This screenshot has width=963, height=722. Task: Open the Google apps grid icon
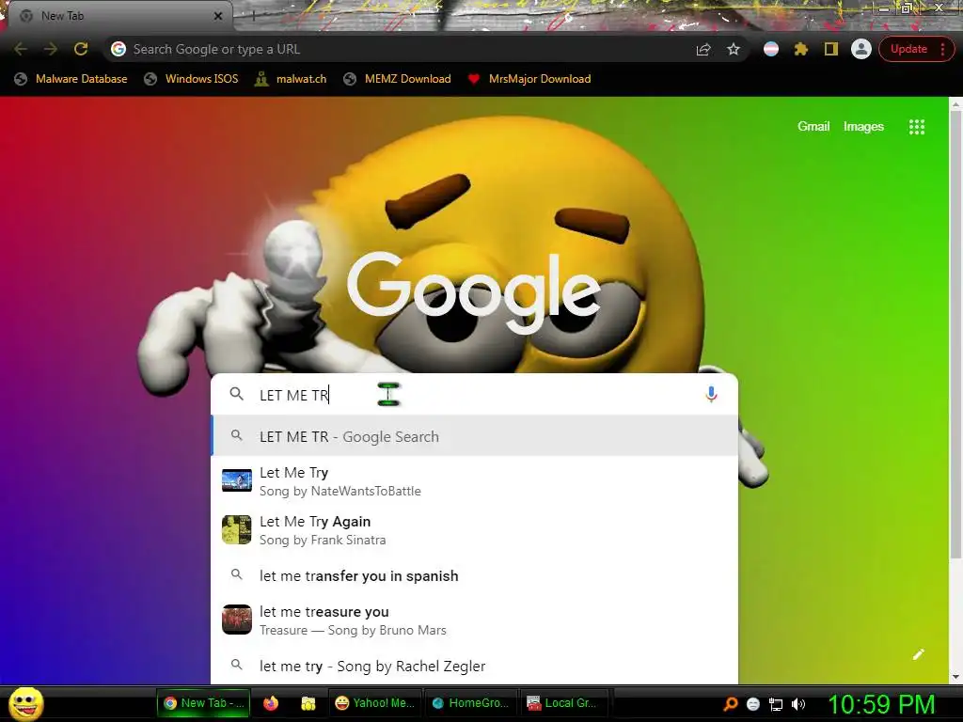(x=916, y=127)
